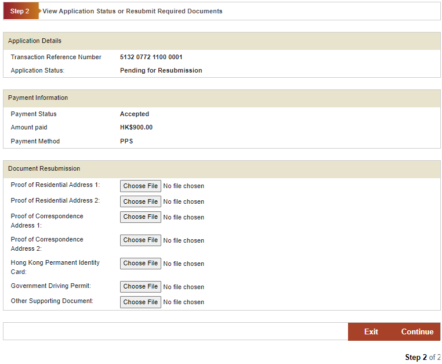The image size is (442, 364).
Task: Select file for Government Driving Permit
Action: 140,286
